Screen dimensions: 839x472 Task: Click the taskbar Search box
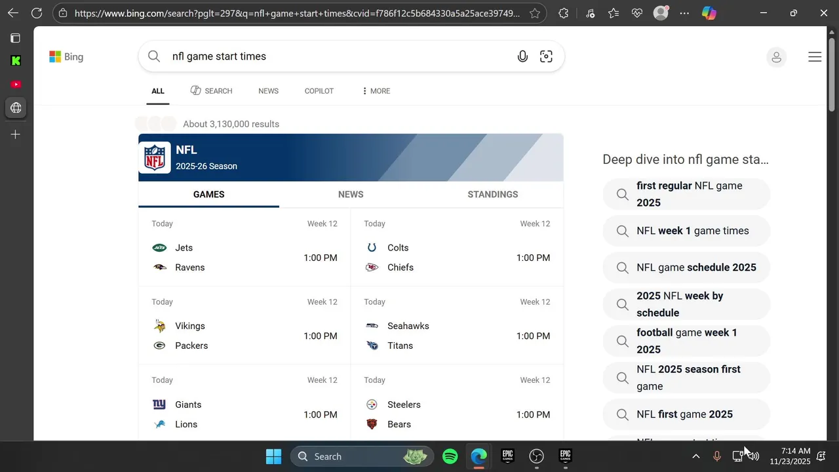[362, 456]
